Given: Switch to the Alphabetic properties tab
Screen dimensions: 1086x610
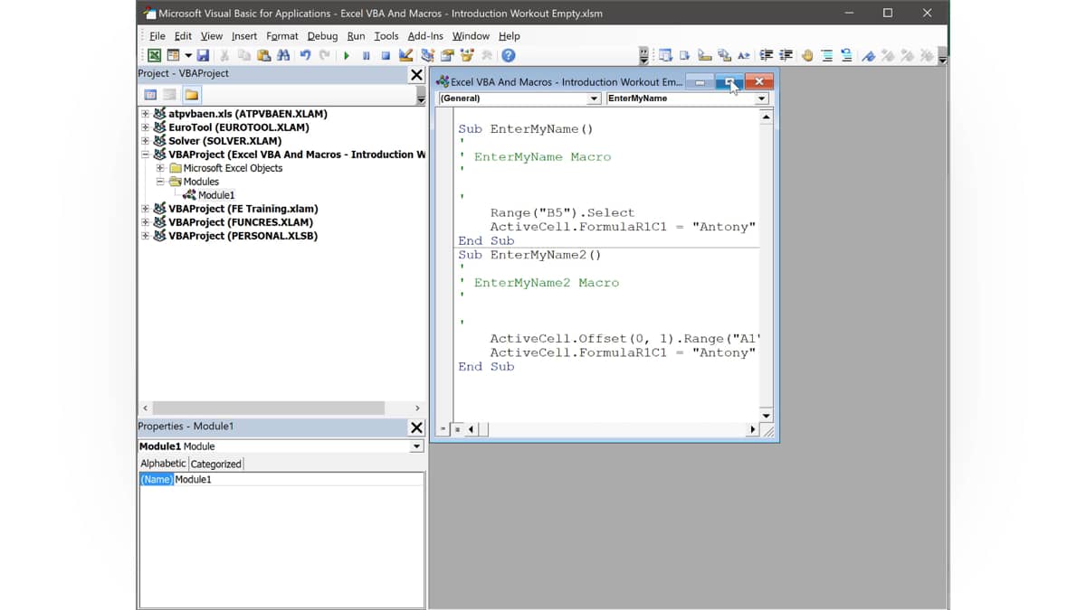Looking at the screenshot, I should [x=163, y=464].
